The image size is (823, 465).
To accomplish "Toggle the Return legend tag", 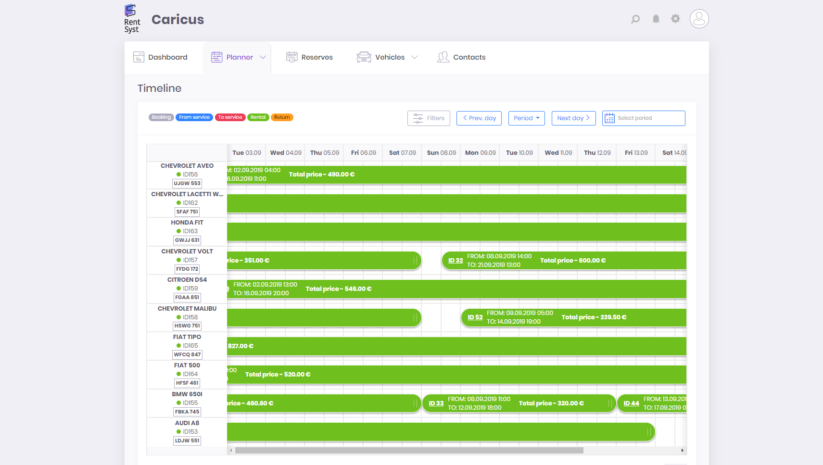I will (x=282, y=117).
